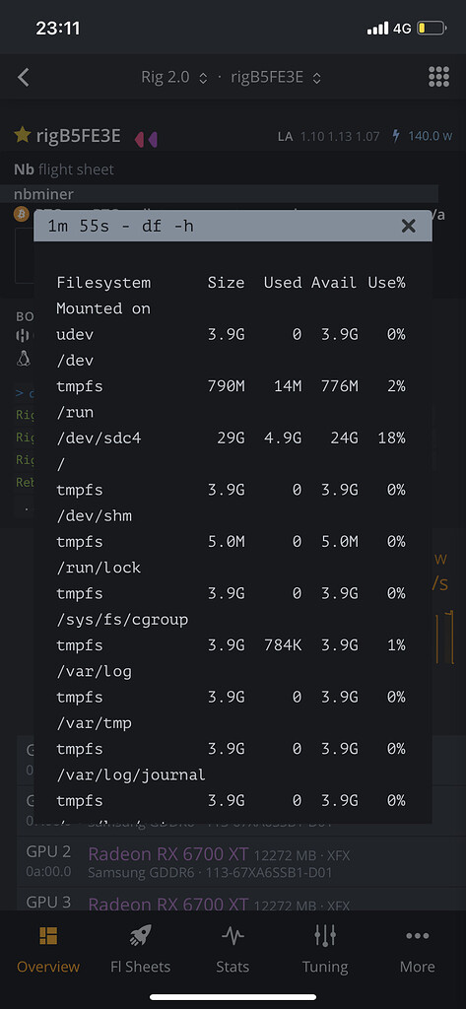Click the bitcoin coin icon
Screen dimensions: 466x1009
pos(22,214)
